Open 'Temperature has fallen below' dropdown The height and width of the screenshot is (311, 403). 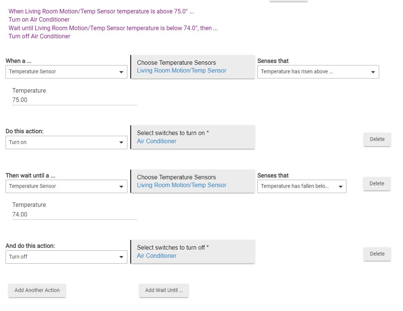tap(301, 186)
